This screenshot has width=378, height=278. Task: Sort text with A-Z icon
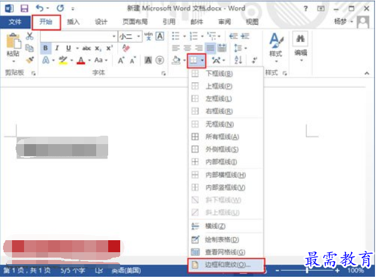[x=238, y=60]
